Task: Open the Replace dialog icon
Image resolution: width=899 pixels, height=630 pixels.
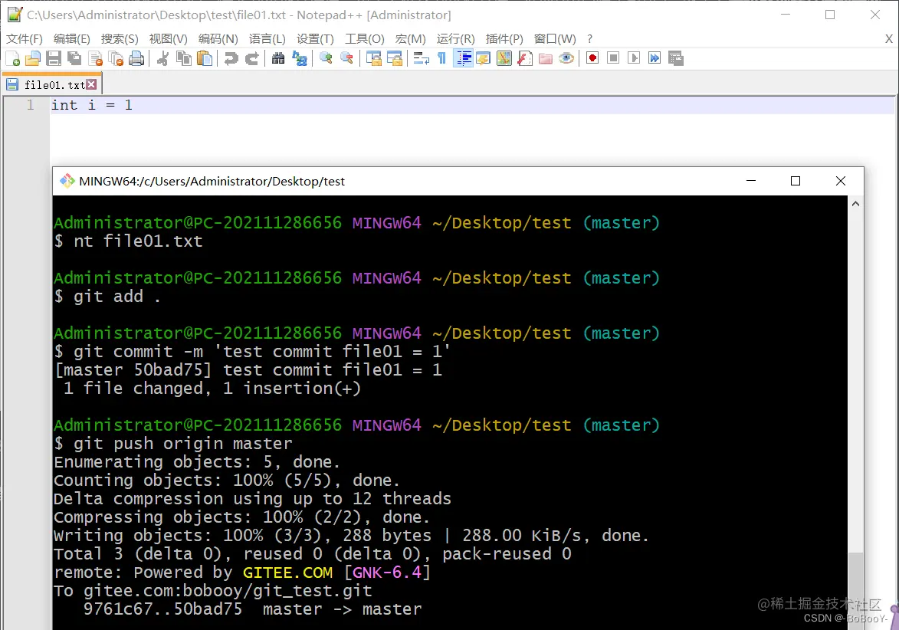Action: pos(300,58)
